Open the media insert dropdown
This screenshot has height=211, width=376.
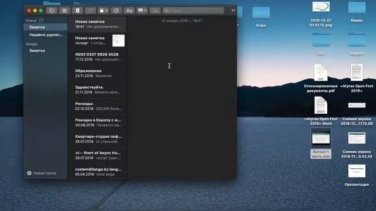click(x=142, y=11)
